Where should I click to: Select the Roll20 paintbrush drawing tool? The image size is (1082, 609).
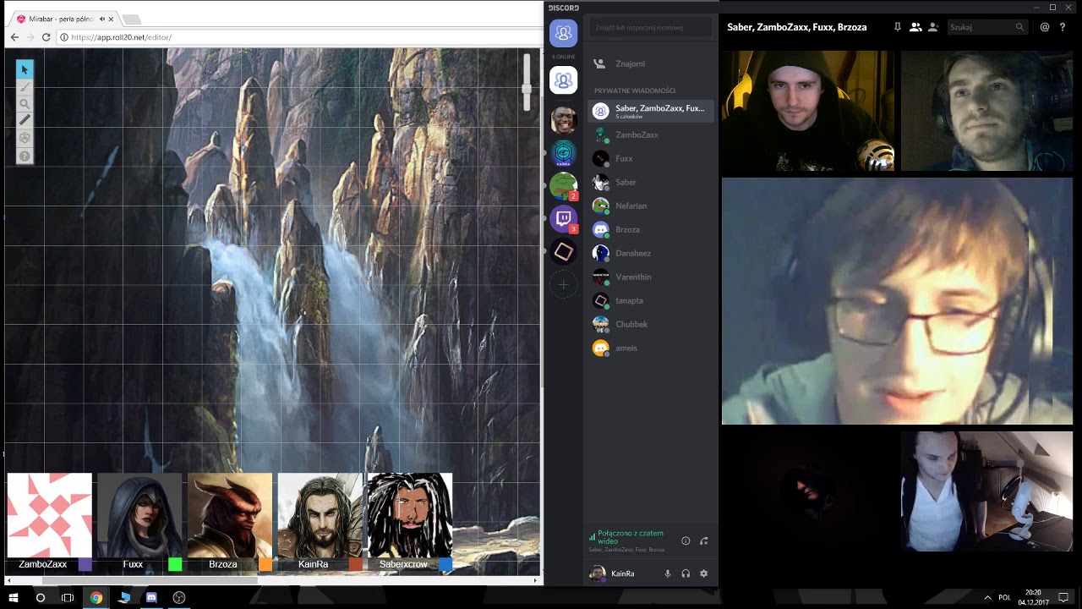tap(25, 86)
